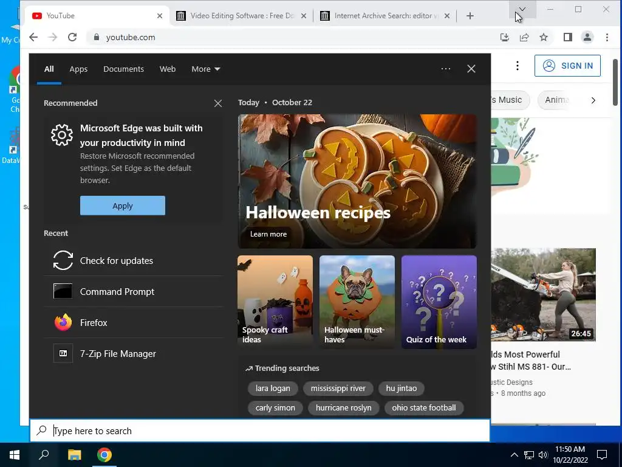Screen dimensions: 622x467
Task: Click the Type here to search field
Action: tap(260, 431)
